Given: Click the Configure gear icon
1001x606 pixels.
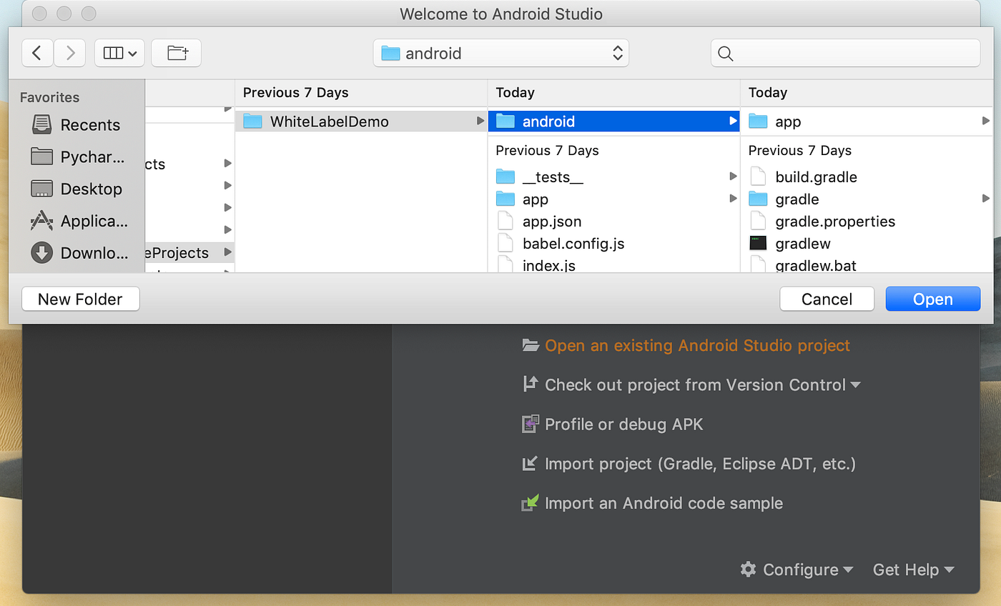Looking at the screenshot, I should point(748,569).
